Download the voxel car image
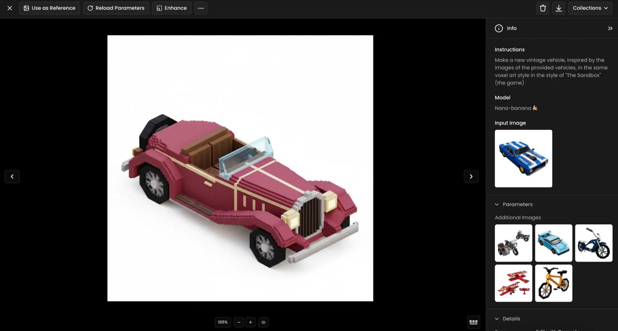618x331 pixels. coord(559,8)
